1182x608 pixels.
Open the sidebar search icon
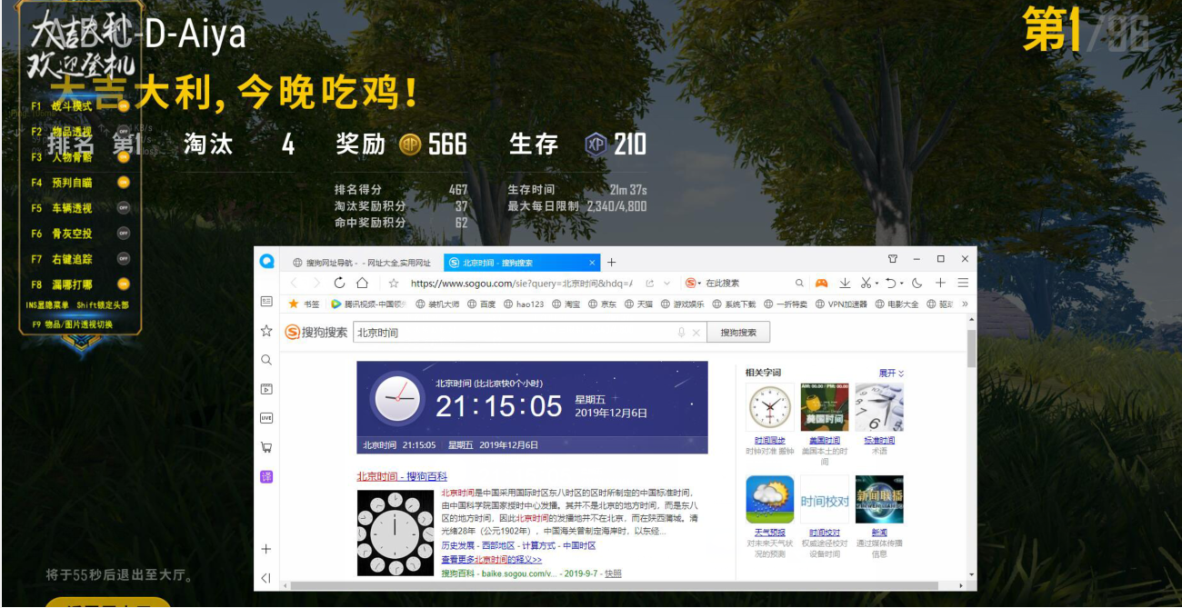(x=266, y=360)
